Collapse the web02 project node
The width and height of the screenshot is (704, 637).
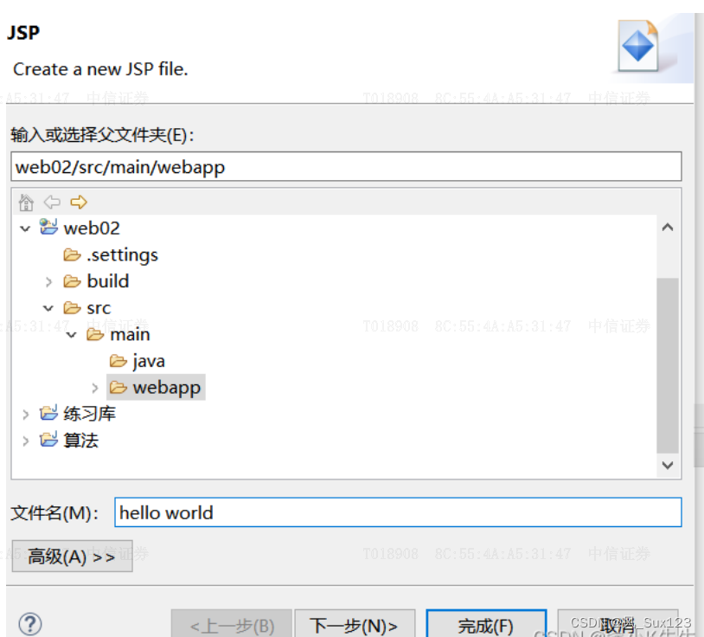pos(25,228)
